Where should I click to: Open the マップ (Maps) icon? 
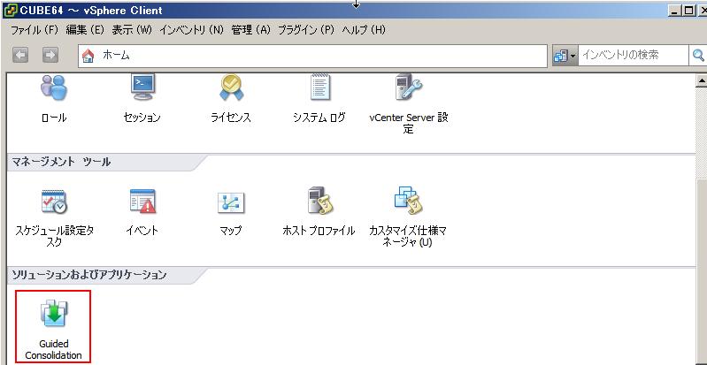(x=231, y=202)
